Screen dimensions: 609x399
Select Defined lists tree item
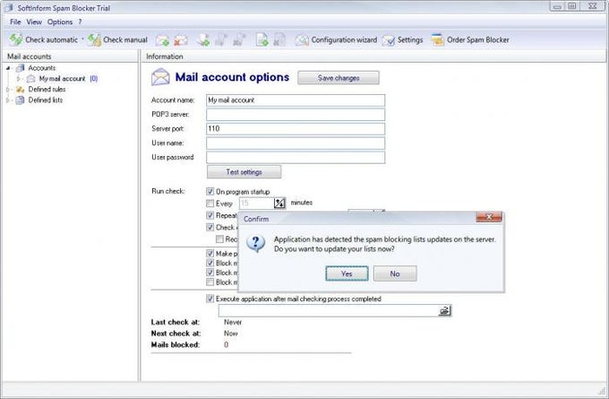click(46, 100)
